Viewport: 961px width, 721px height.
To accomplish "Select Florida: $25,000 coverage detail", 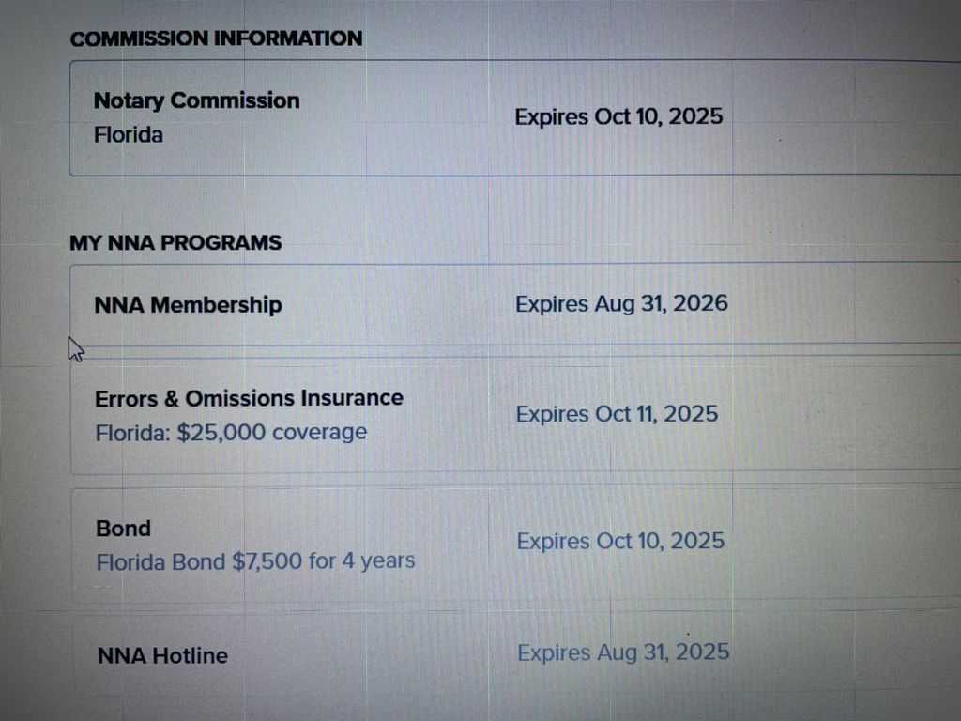I will click(231, 433).
